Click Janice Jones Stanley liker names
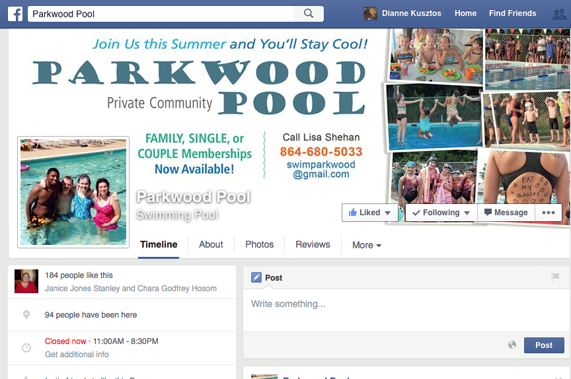571x379 pixels. pos(131,289)
